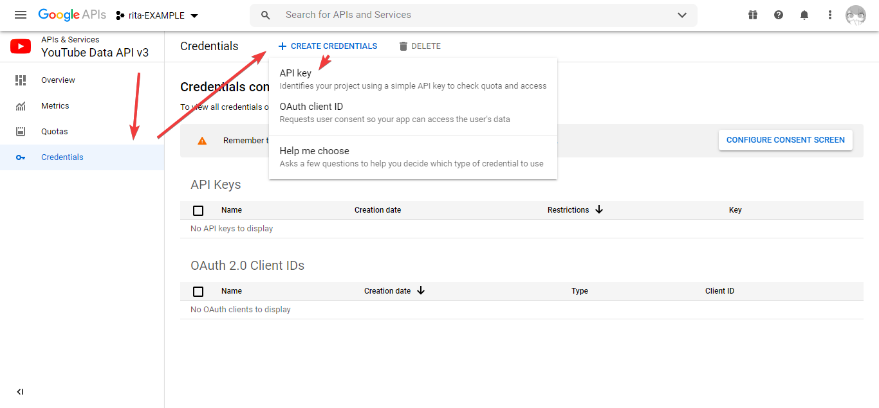Select Help me choose option

pyautogui.click(x=413, y=157)
